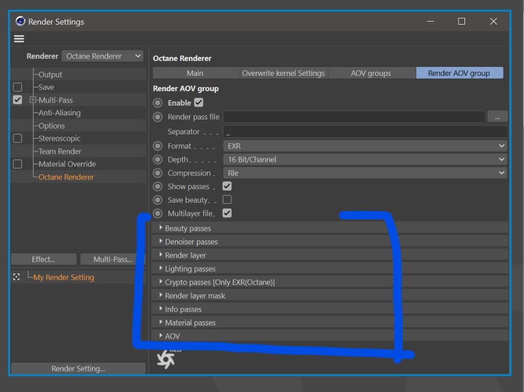Click the Render pass file input field
Image resolution: width=524 pixels, height=392 pixels.
354,117
